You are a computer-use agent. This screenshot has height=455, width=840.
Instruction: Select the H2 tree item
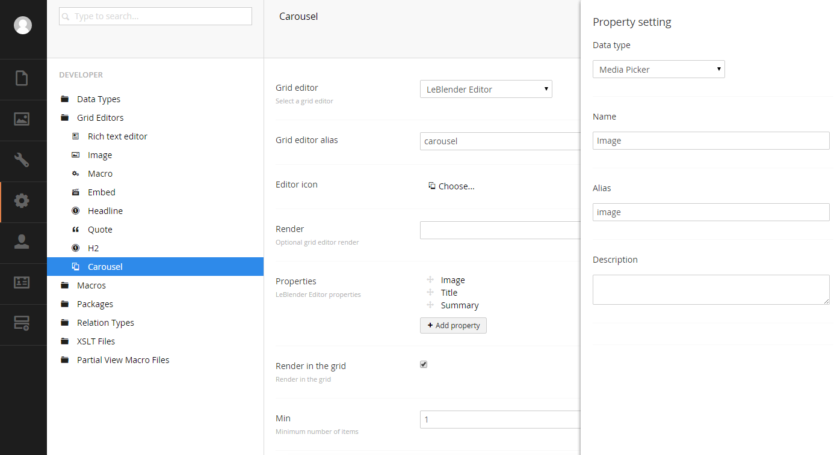coord(93,248)
